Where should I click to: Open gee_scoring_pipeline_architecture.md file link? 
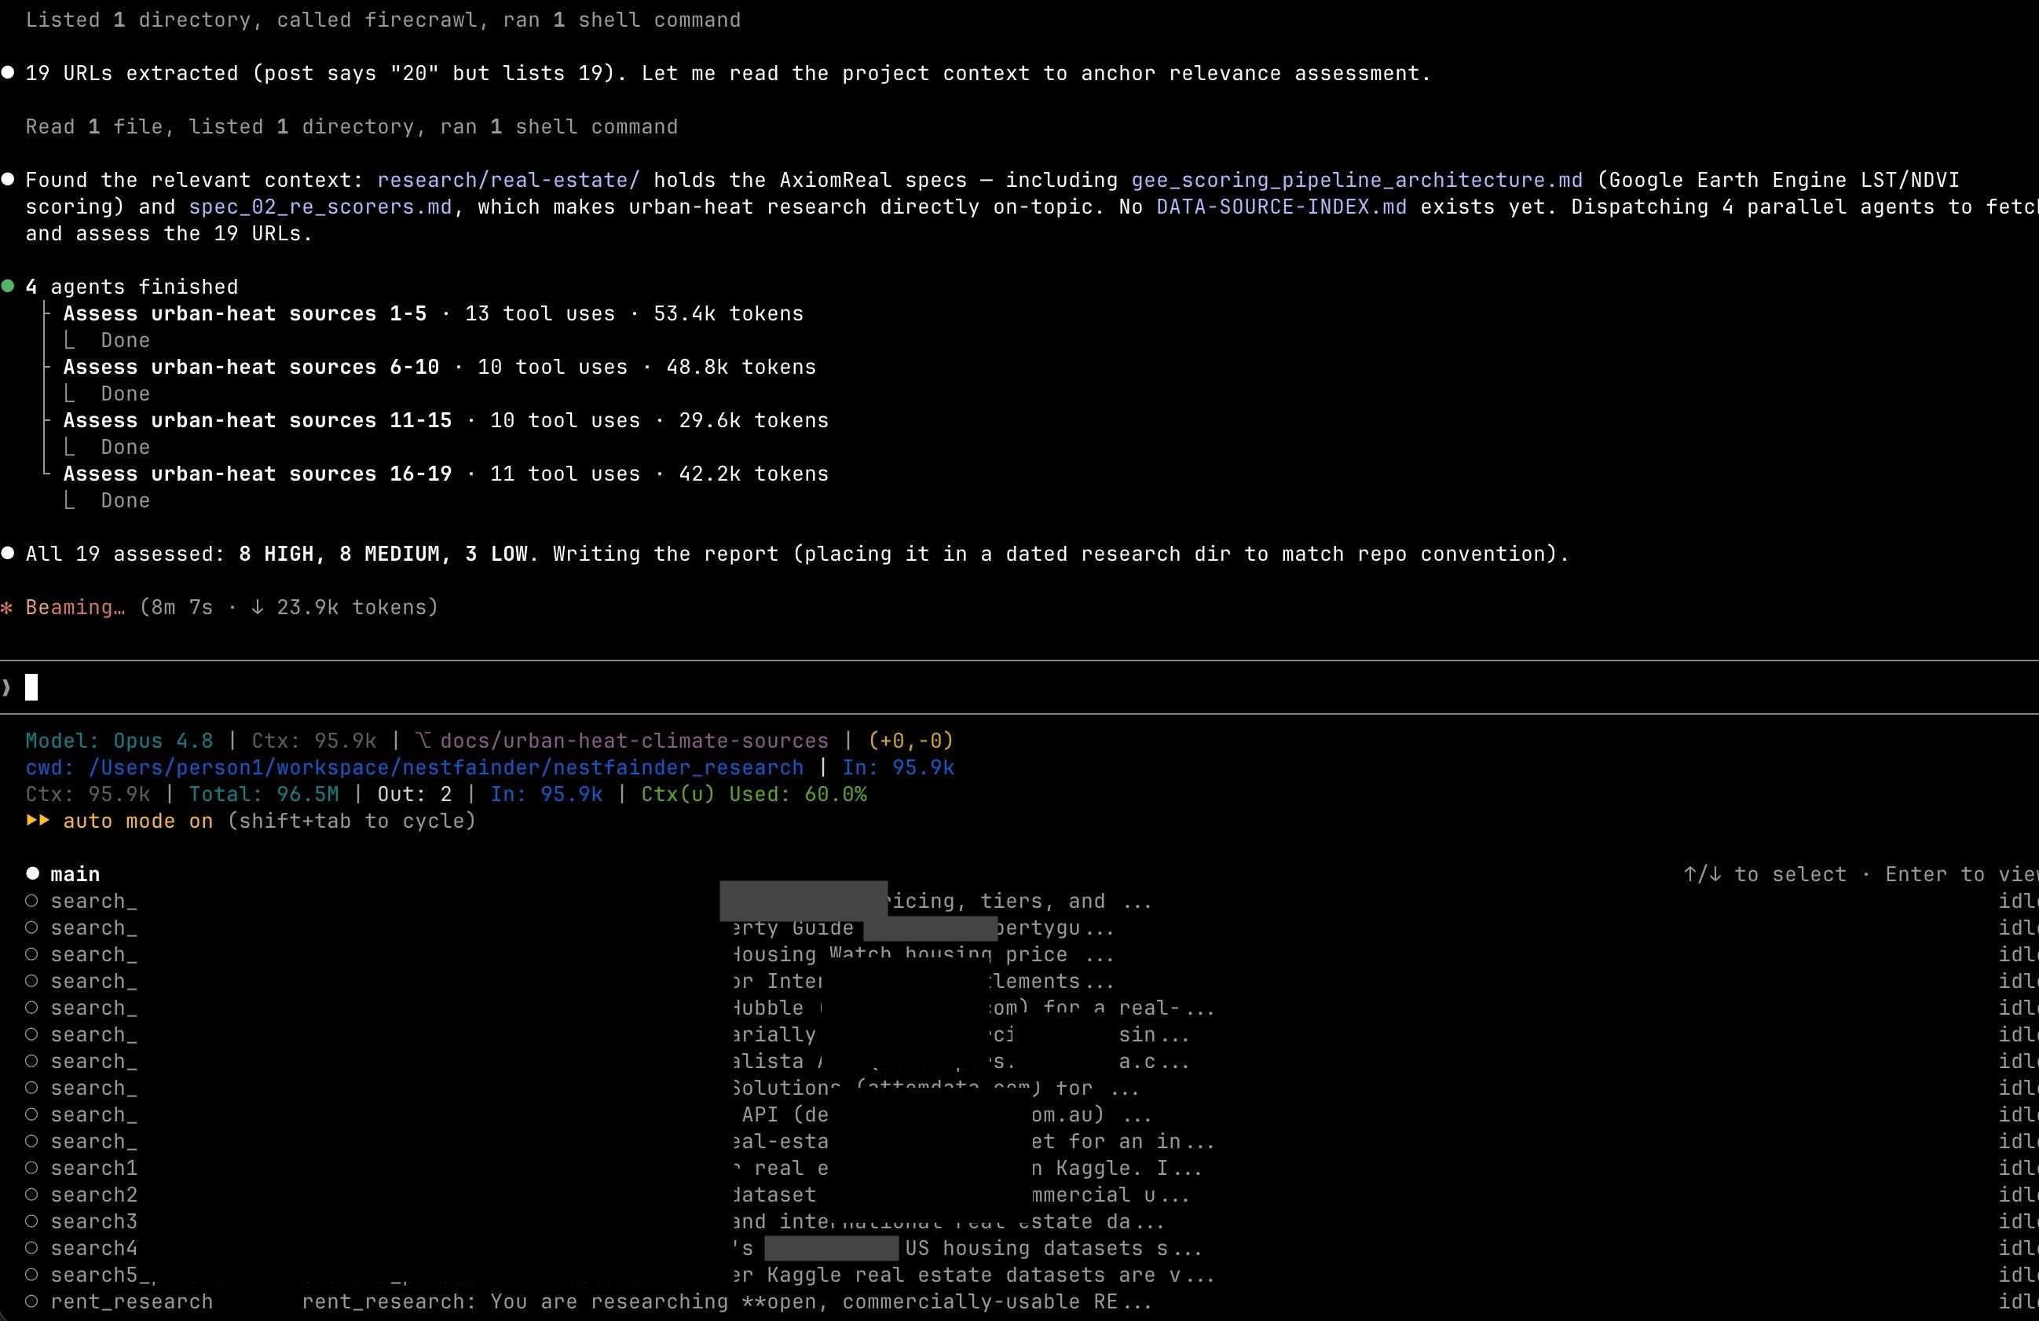coord(1356,180)
